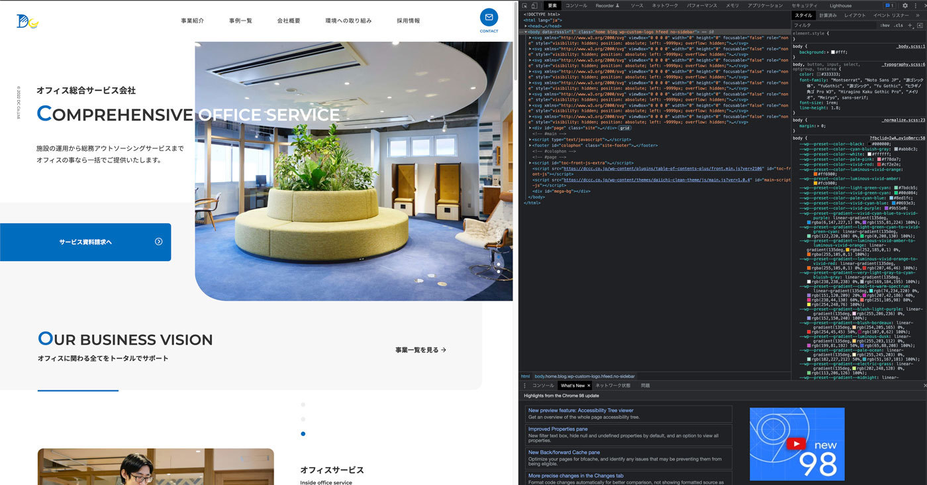Toggle the computed styles sidebar icon

pos(920,25)
